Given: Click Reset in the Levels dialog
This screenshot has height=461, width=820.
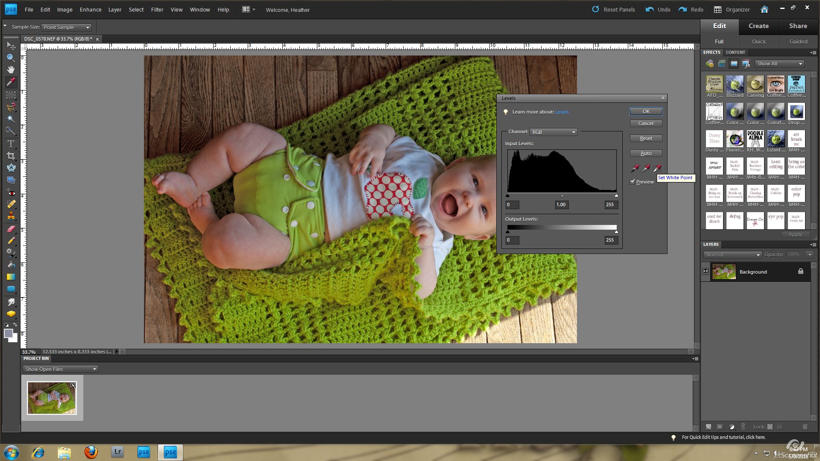Looking at the screenshot, I should pos(646,138).
